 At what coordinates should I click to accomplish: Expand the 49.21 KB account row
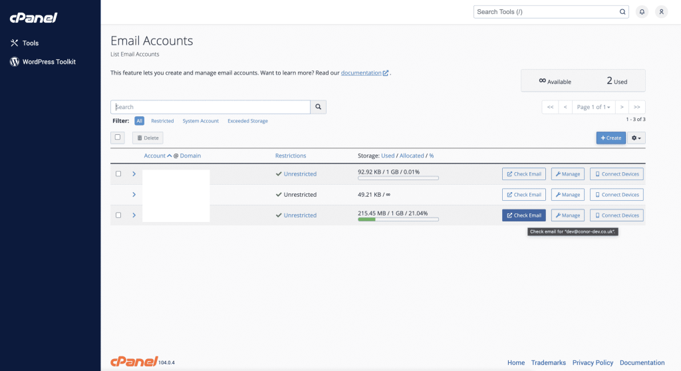click(x=134, y=195)
